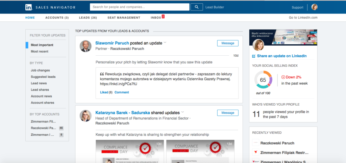Open the Inbox tab
This screenshot has width=346, height=163.
(156, 18)
